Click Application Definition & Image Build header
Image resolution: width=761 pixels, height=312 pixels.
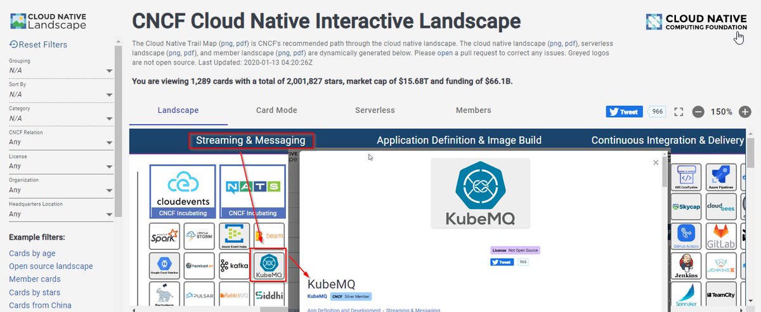click(x=459, y=141)
